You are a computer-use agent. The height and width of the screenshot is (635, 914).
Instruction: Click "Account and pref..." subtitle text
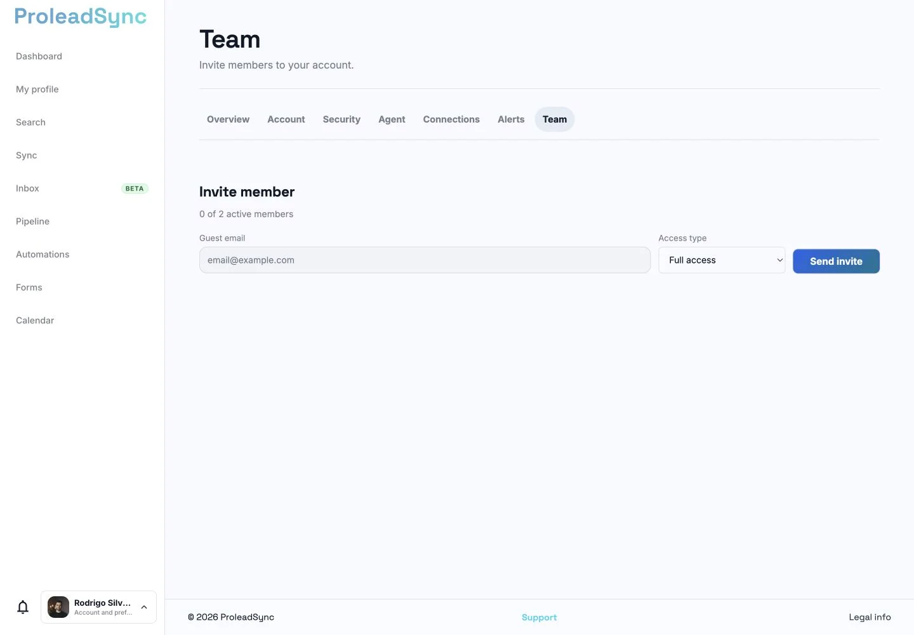103,613
